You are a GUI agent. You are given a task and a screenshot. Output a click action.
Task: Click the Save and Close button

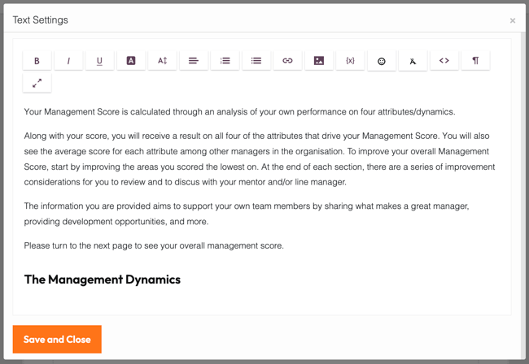click(x=57, y=340)
